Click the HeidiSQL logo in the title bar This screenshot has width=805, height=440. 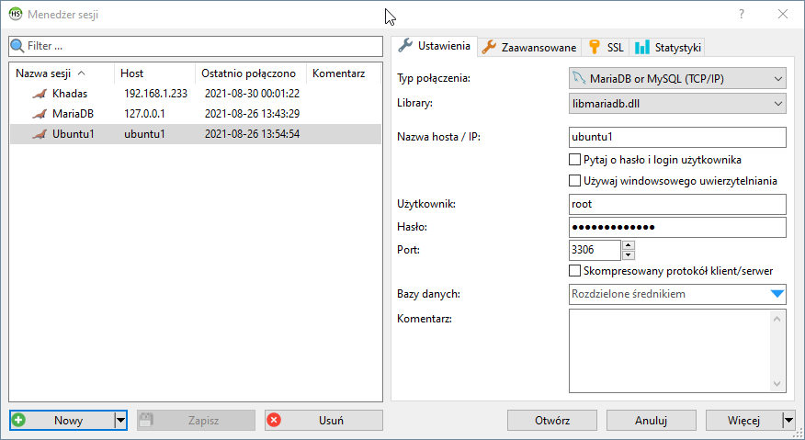click(15, 14)
